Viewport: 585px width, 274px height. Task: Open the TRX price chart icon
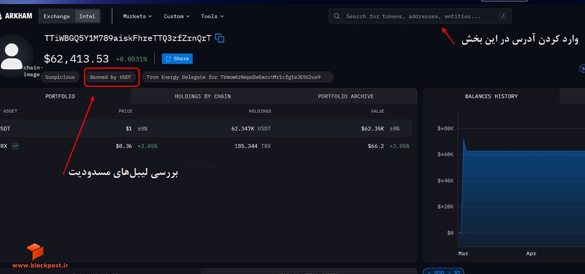pos(15,146)
